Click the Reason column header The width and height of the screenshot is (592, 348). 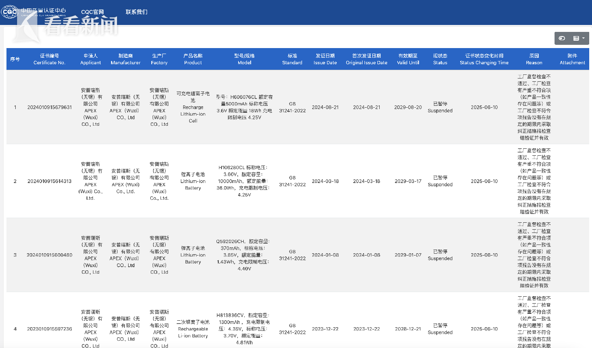click(534, 59)
